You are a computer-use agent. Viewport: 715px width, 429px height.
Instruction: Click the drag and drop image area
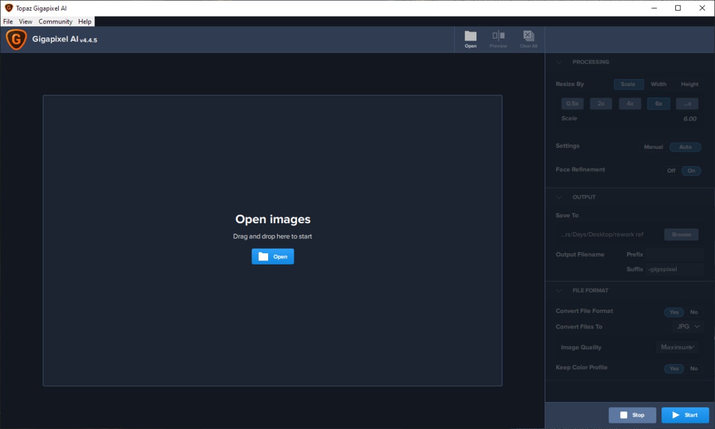click(273, 240)
